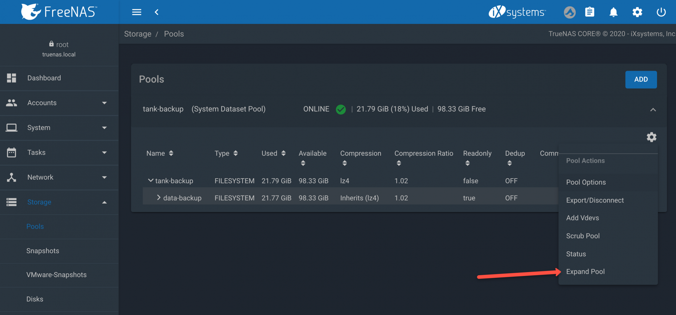The width and height of the screenshot is (676, 315).
Task: Sort pools table by Type
Action: [236, 153]
